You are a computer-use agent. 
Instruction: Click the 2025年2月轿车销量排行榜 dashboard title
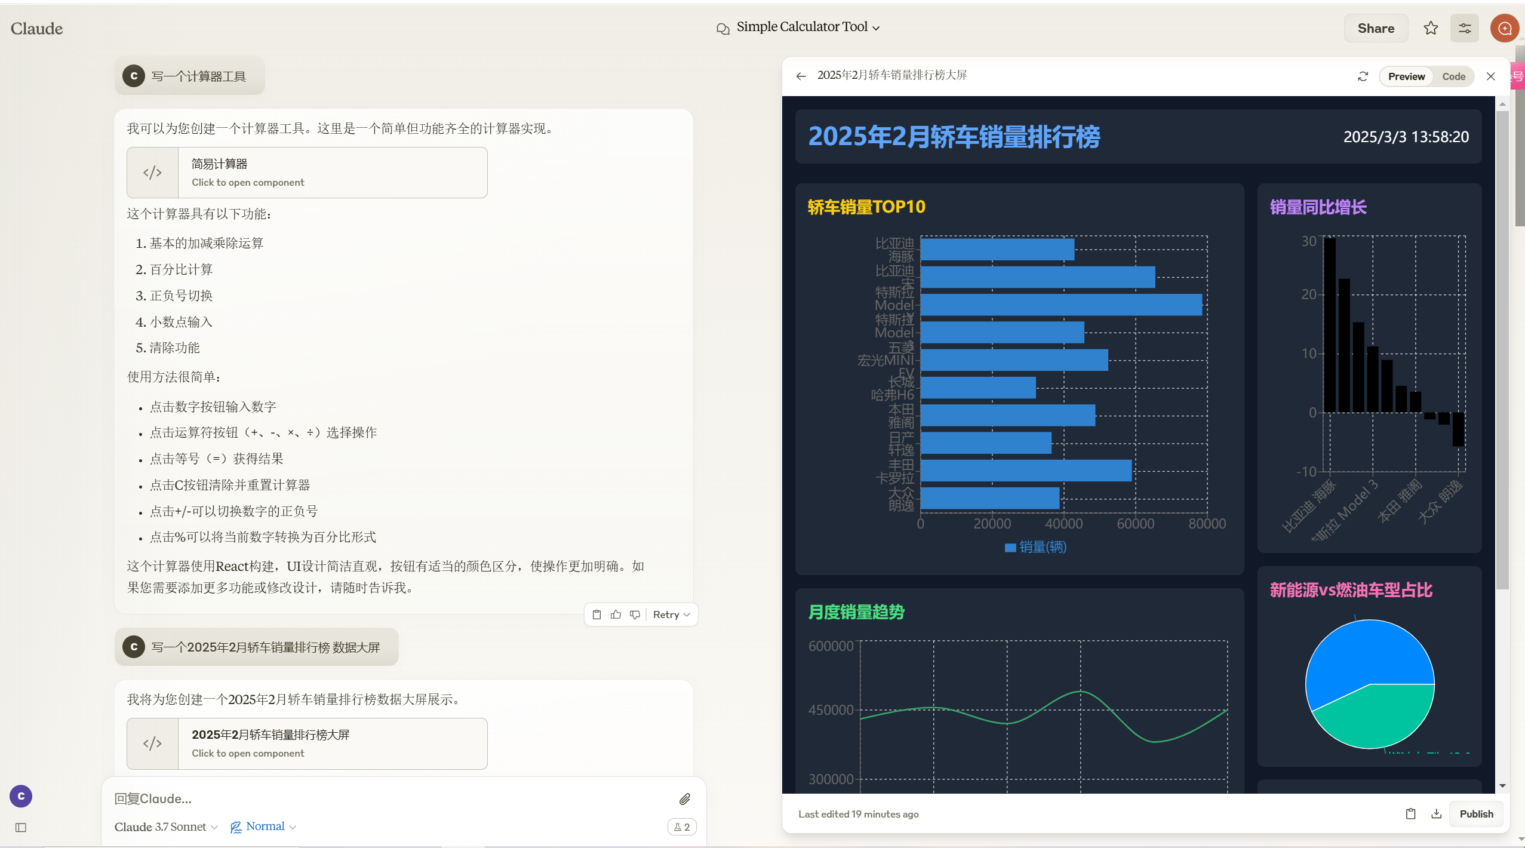pyautogui.click(x=954, y=137)
